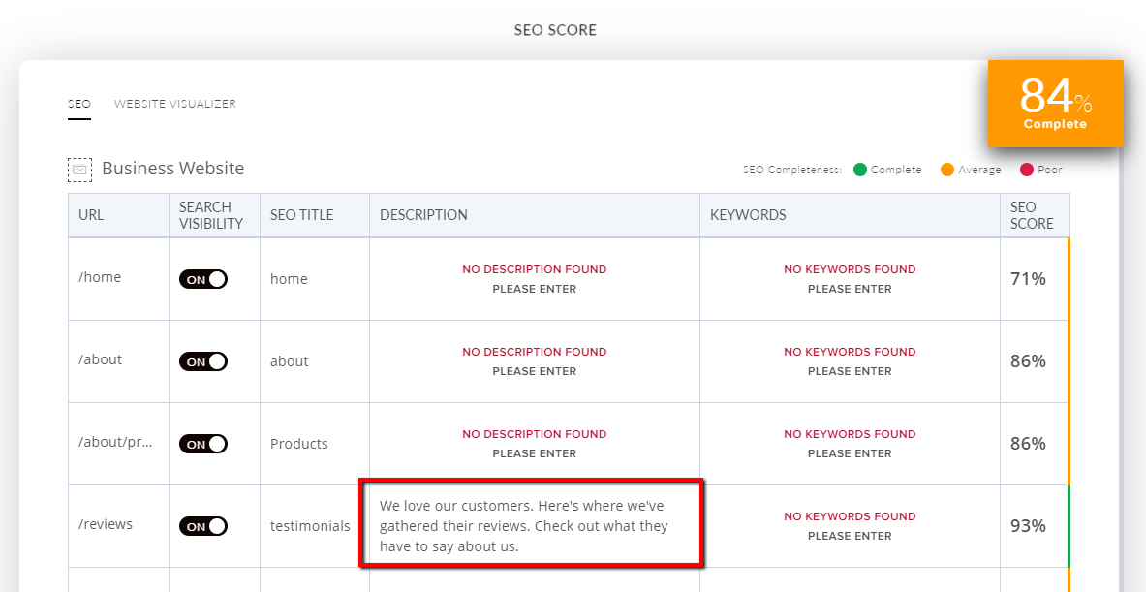The height and width of the screenshot is (592, 1146).
Task: Enter keywords for the /home row
Action: click(850, 279)
